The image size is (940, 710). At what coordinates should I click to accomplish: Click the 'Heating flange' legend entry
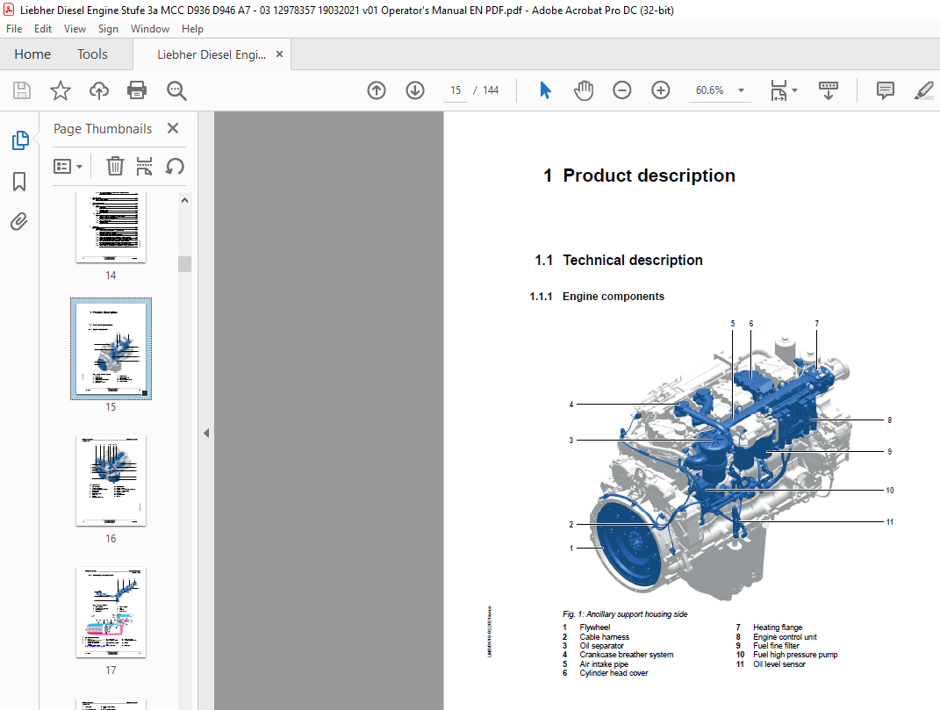[778, 628]
